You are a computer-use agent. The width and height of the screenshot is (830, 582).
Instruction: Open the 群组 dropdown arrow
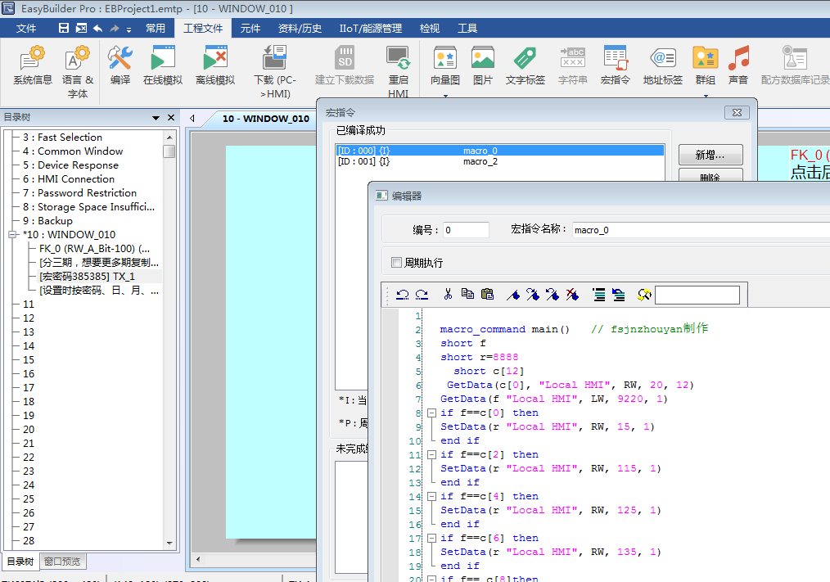(705, 96)
